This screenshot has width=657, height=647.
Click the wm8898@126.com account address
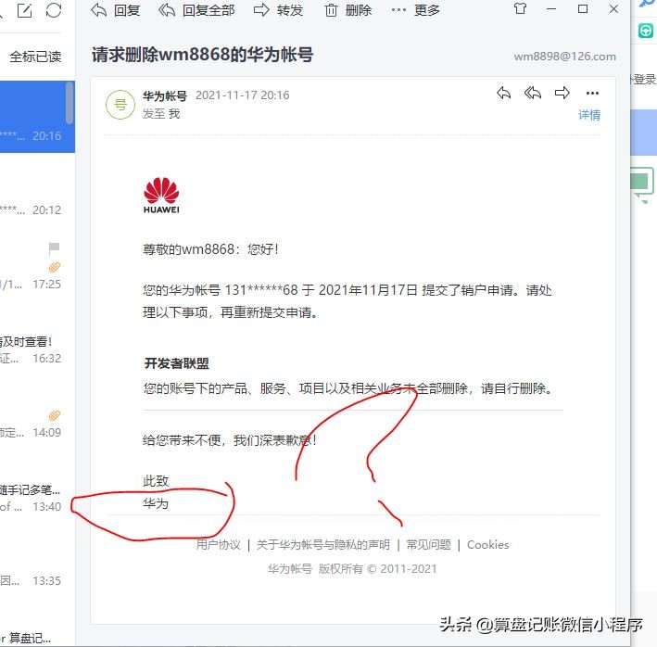coord(565,57)
